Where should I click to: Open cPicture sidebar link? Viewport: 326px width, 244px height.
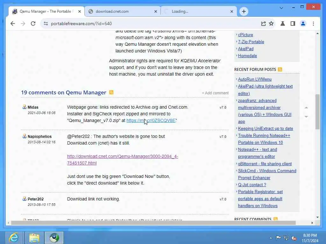click(245, 35)
